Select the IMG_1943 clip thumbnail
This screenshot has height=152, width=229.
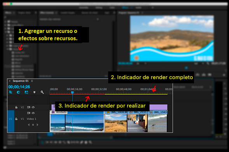coord(157,123)
